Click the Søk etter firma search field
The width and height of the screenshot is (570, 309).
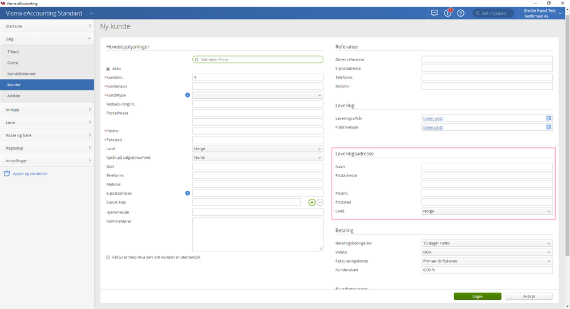tap(258, 59)
